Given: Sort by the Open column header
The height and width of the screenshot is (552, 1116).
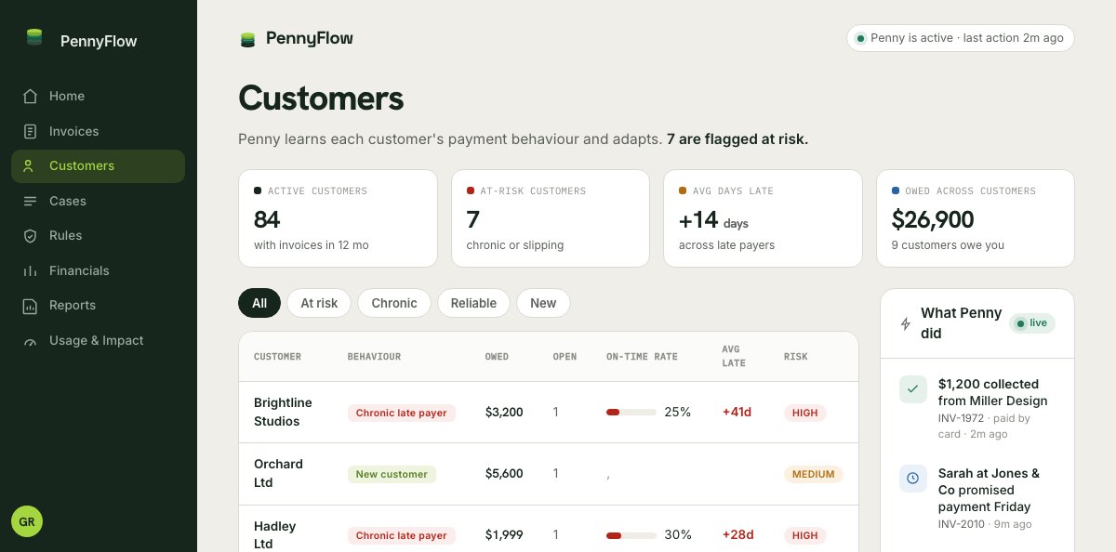Looking at the screenshot, I should (565, 357).
